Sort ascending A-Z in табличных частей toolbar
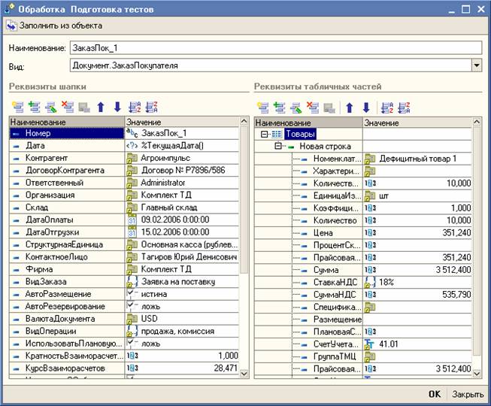 (387, 108)
